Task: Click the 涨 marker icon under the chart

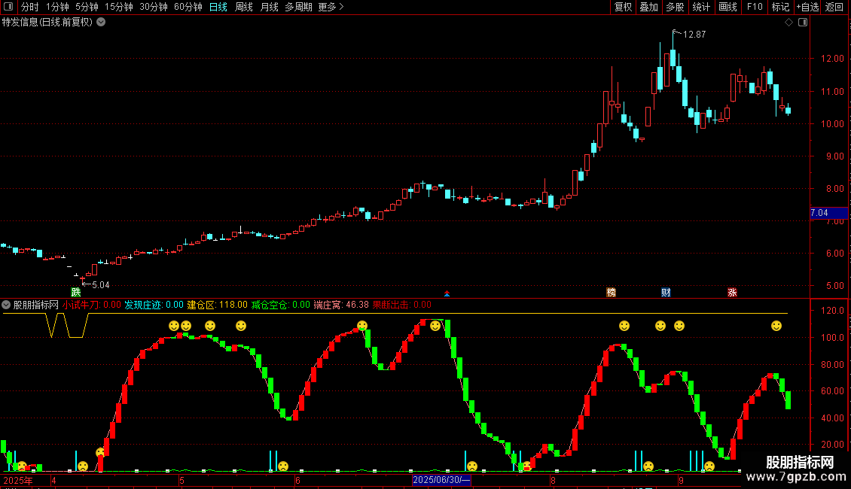Action: pyautogui.click(x=732, y=293)
